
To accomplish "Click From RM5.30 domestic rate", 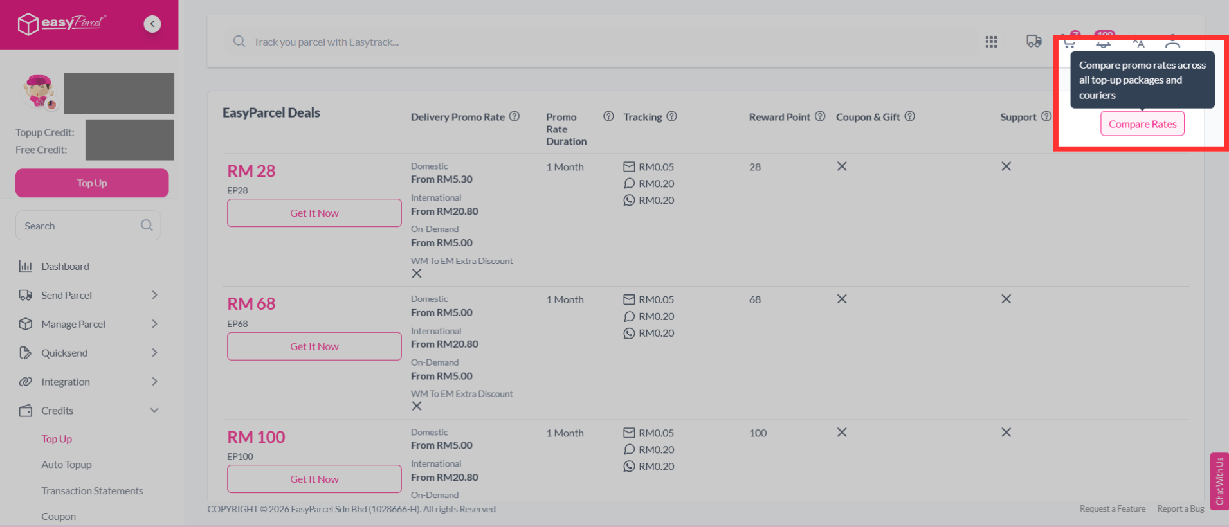I will pyautogui.click(x=442, y=179).
